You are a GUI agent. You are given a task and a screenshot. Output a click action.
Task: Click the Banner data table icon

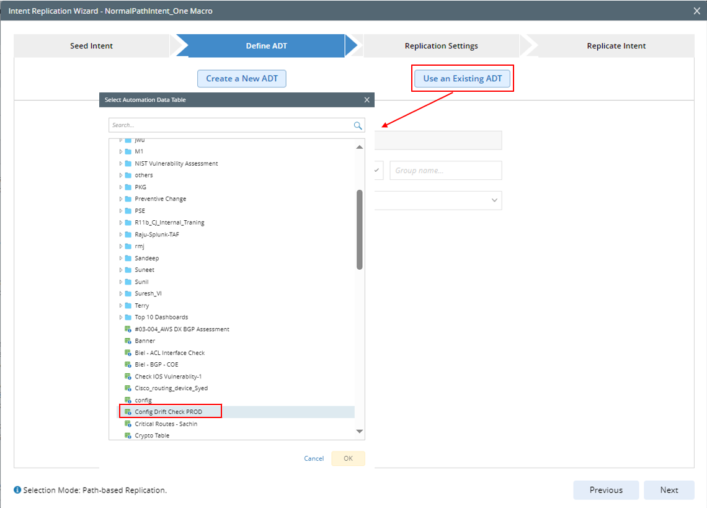pos(128,341)
